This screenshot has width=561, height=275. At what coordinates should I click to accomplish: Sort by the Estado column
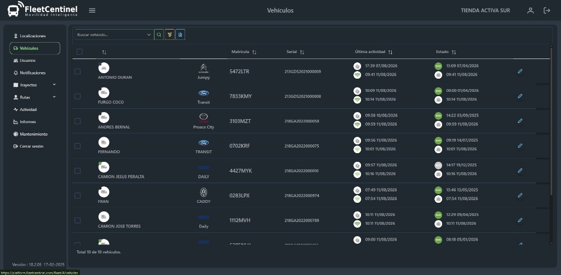pos(454,52)
